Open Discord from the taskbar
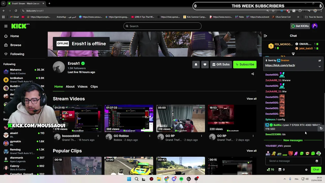325x183 pixels. [174, 179]
